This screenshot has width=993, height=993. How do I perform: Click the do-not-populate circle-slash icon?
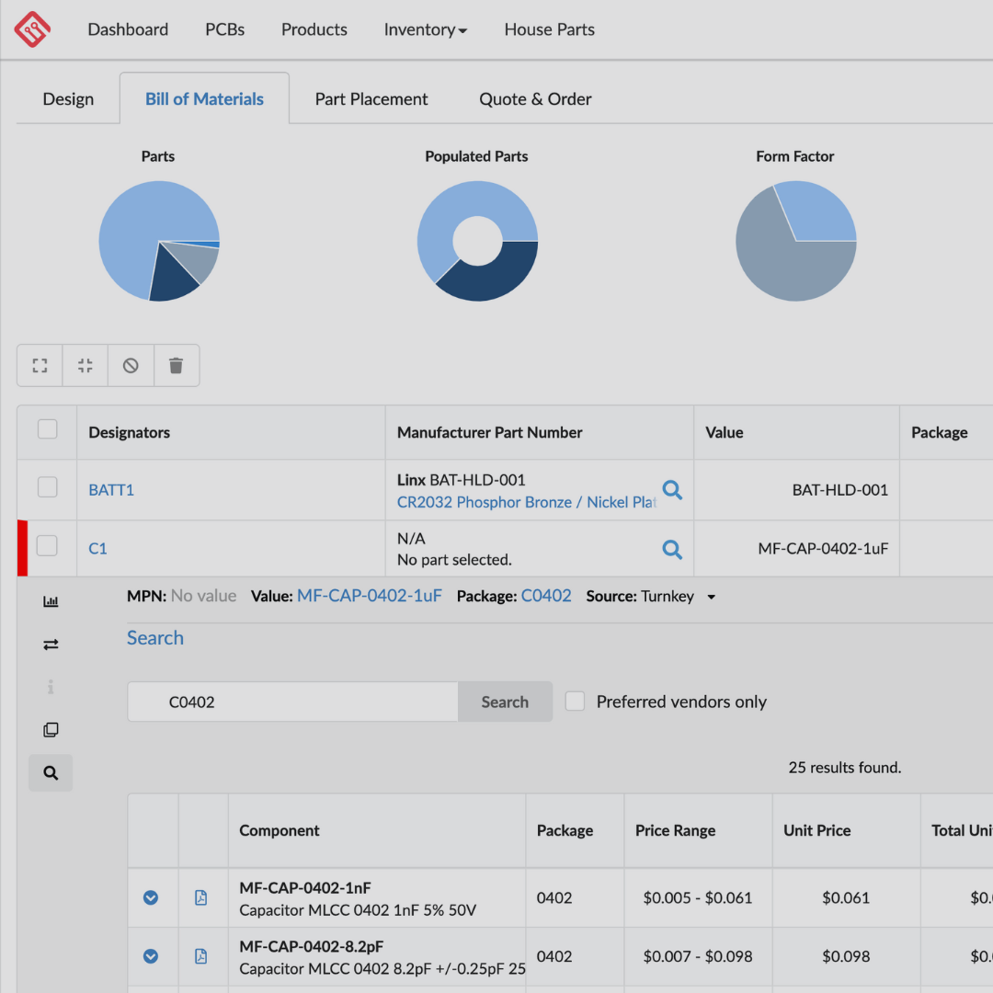pos(131,366)
